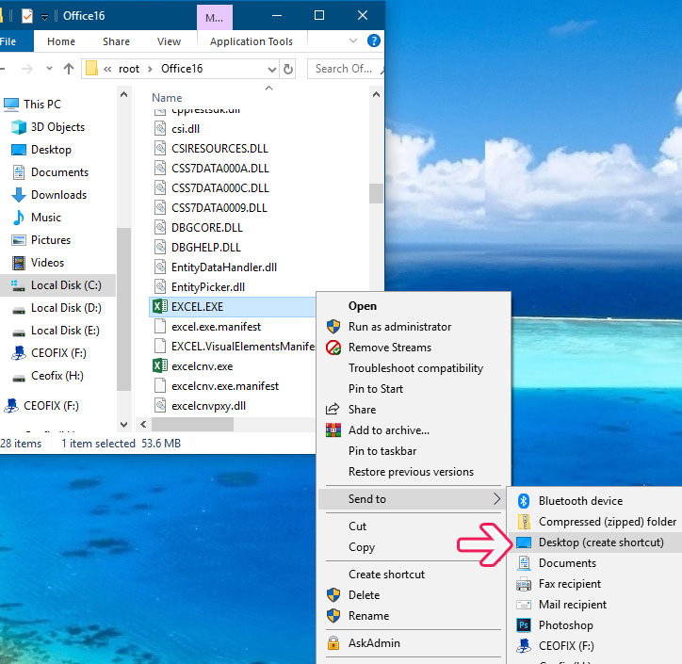This screenshot has height=664, width=682.
Task: Select CSIRESOURCES.DLL file
Action: click(219, 148)
